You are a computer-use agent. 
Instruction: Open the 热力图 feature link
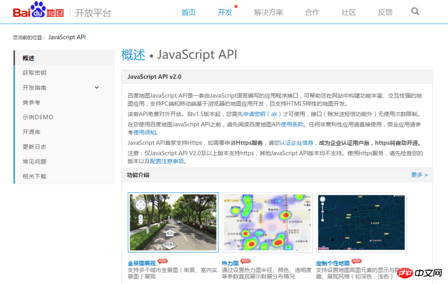[x=230, y=263]
